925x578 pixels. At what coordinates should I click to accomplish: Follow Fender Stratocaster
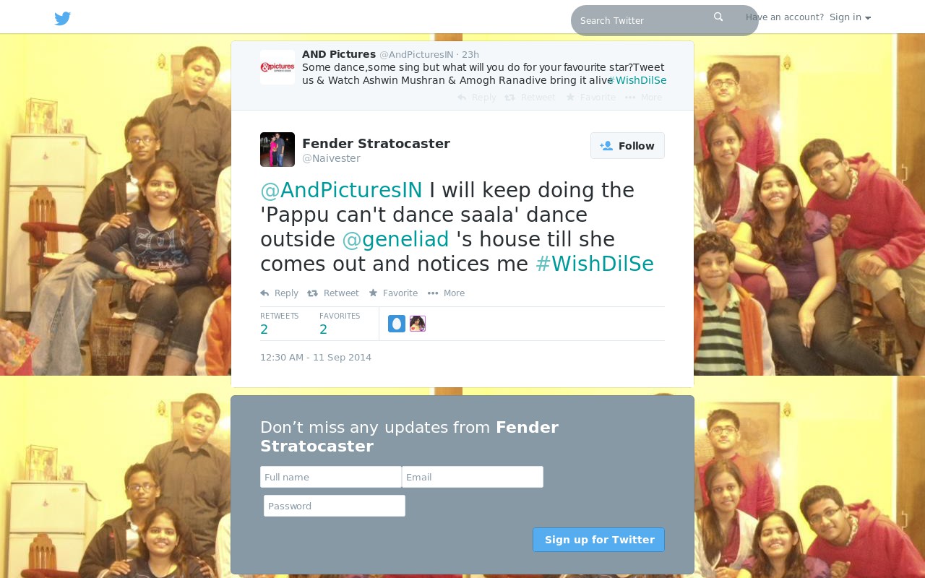(x=627, y=146)
